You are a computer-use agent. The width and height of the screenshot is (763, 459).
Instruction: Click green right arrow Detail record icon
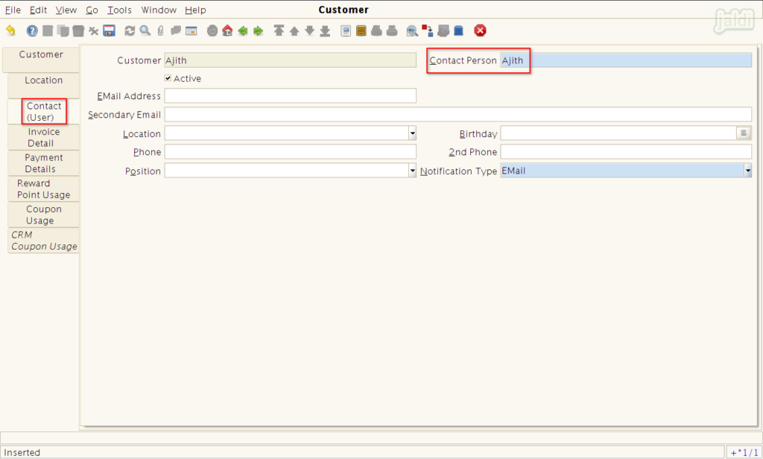259,31
